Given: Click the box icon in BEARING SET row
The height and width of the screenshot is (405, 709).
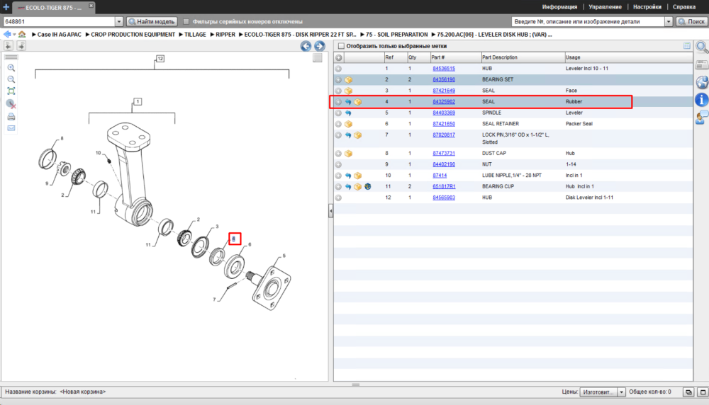Looking at the screenshot, I should click(348, 79).
